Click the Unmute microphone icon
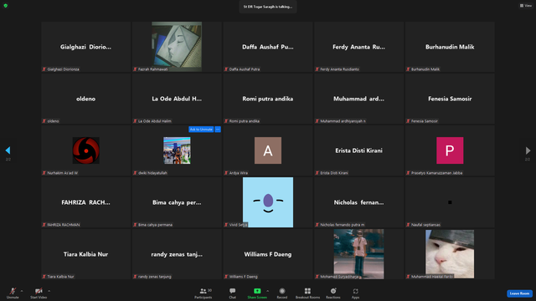 [13, 291]
